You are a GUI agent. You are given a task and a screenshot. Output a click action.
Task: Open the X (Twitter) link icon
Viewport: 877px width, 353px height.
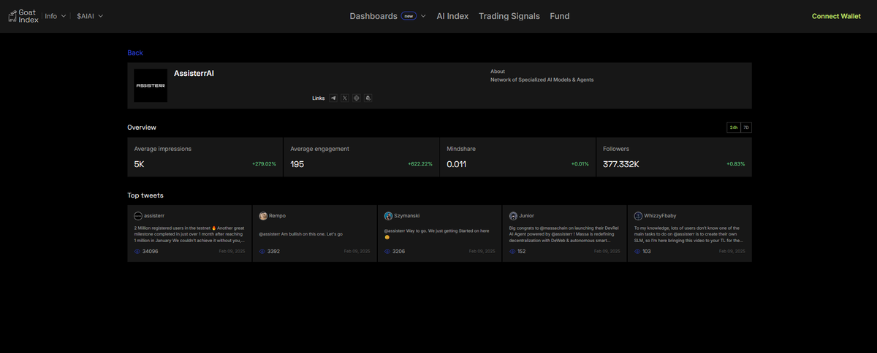point(345,98)
